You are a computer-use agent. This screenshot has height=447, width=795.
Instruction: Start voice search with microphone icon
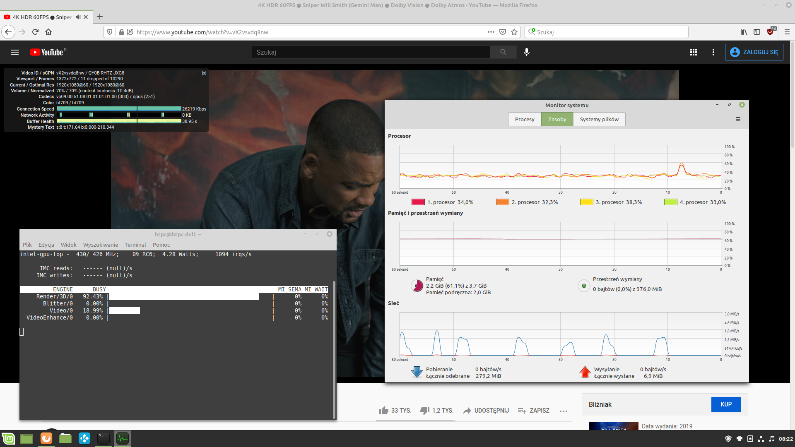527,52
